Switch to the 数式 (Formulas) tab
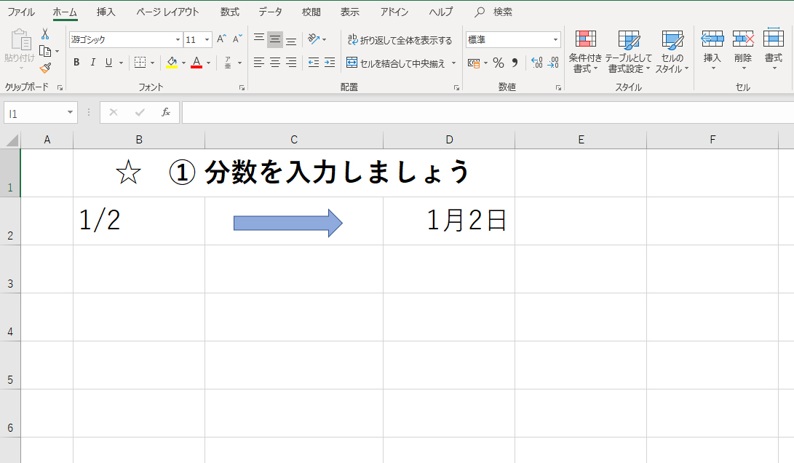 [x=229, y=12]
